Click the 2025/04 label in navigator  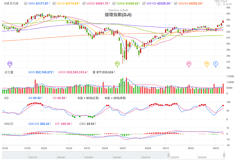(x=202, y=157)
